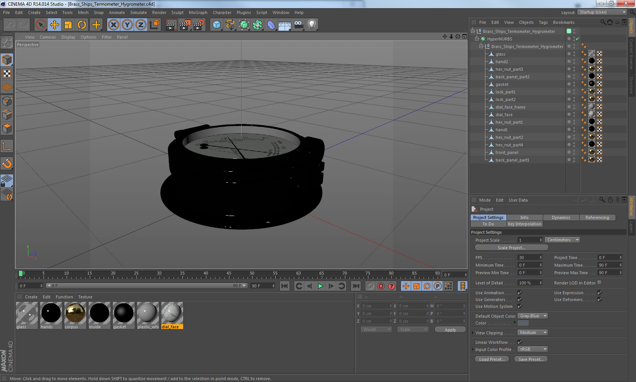Activate the Rotate tool

[x=82, y=25]
